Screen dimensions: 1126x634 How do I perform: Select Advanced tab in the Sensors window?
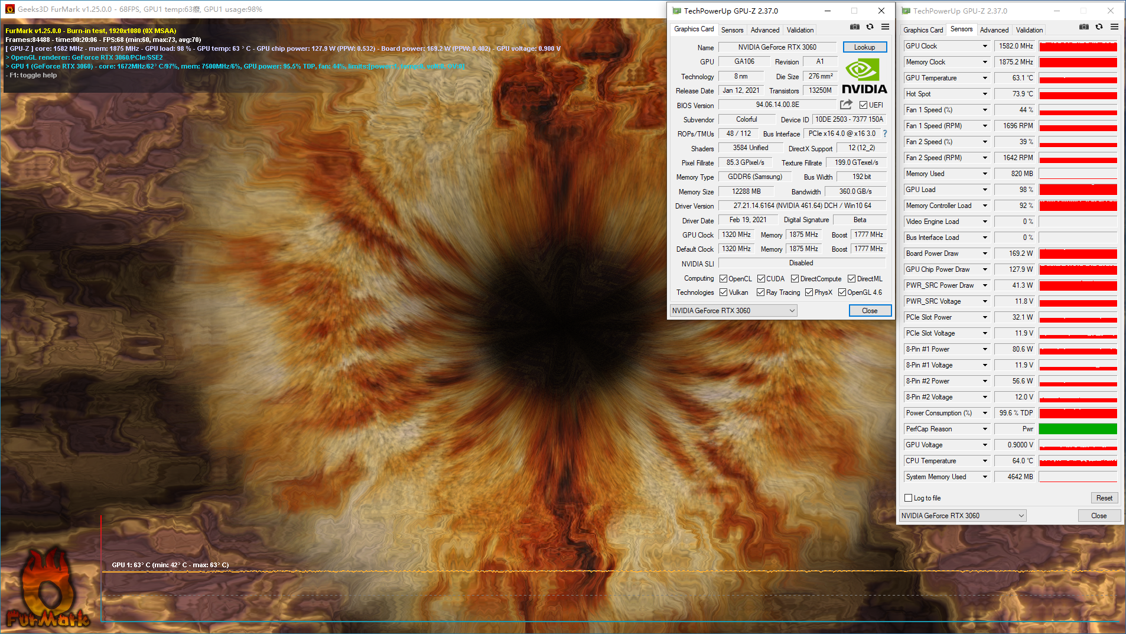[x=994, y=30]
